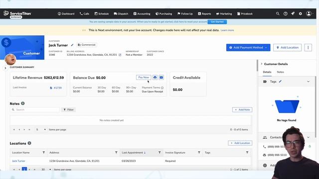Open locations items per page dropdown
This screenshot has width=319, height=179.
pyautogui.click(x=46, y=170)
